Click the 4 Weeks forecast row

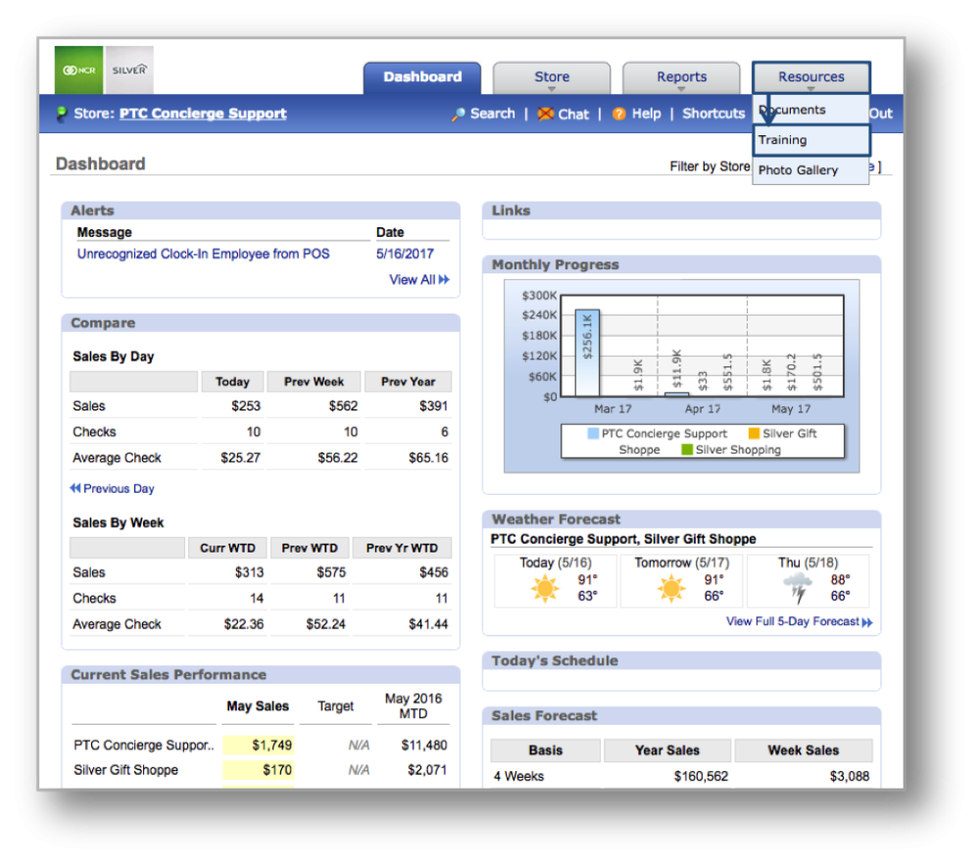(681, 777)
